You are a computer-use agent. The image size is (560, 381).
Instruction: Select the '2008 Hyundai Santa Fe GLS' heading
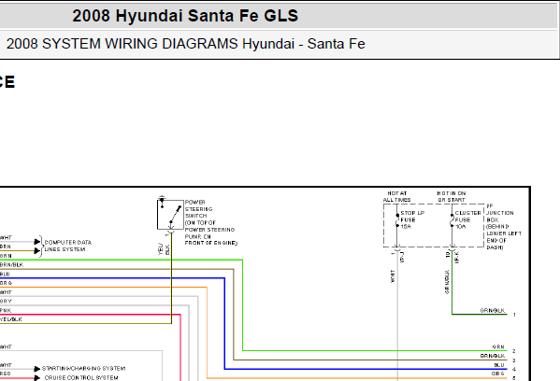[x=185, y=16]
